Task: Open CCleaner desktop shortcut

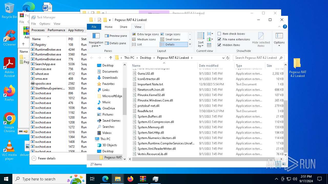Action: pos(9,38)
